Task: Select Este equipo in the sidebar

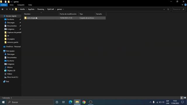Action: click(x=10, y=51)
